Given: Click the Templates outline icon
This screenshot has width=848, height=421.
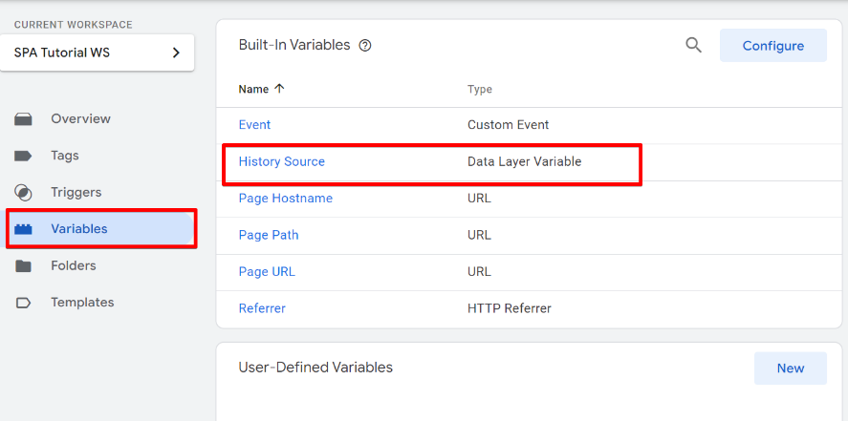Looking at the screenshot, I should pos(23,303).
